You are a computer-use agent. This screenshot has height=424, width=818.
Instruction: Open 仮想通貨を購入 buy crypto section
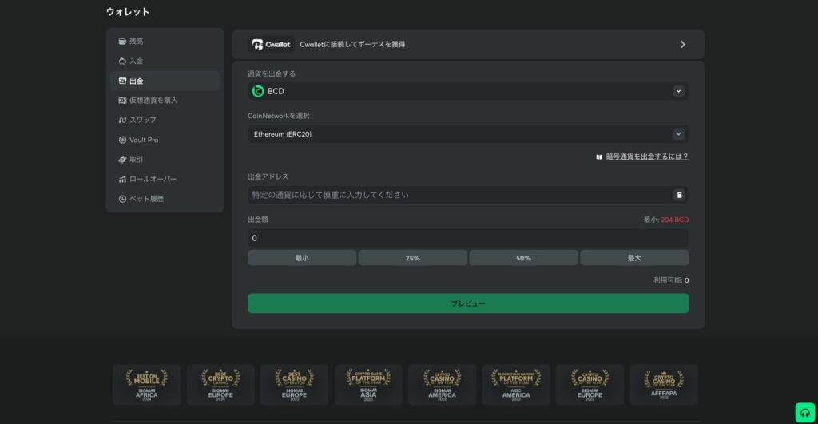165,100
